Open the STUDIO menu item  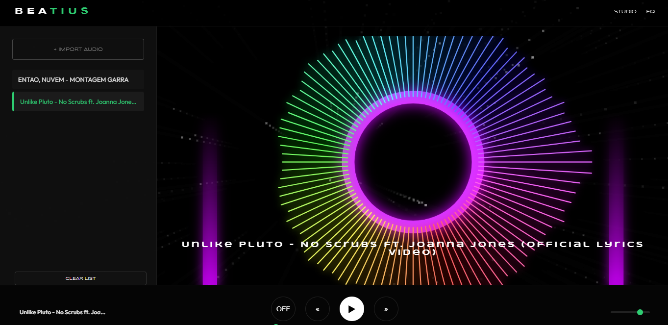(x=625, y=11)
